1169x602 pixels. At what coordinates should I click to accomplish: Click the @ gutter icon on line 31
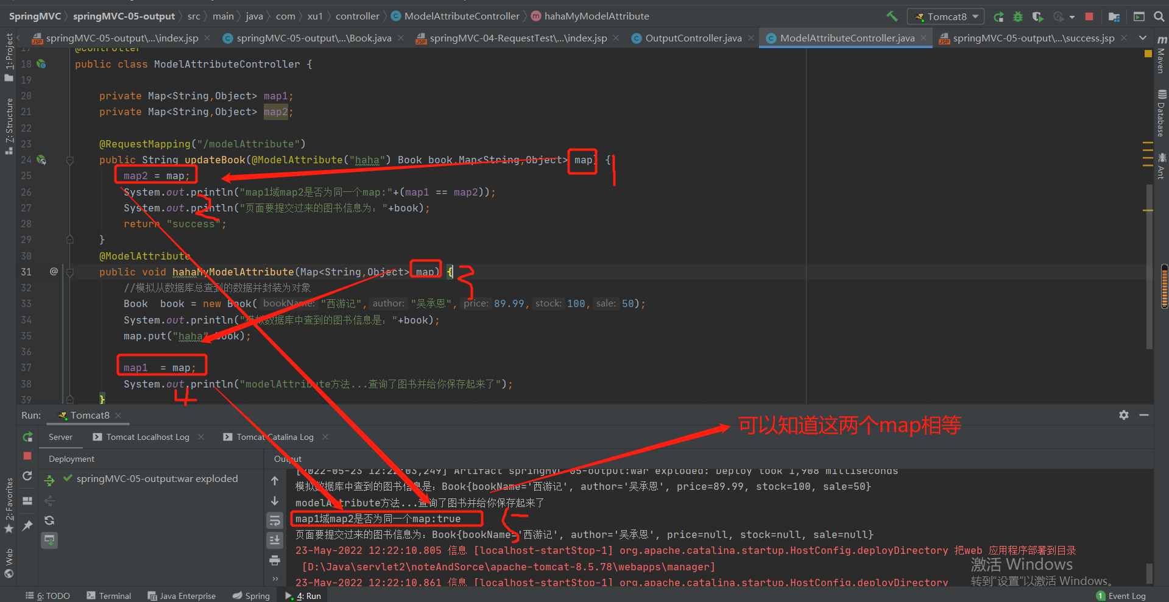(x=54, y=271)
